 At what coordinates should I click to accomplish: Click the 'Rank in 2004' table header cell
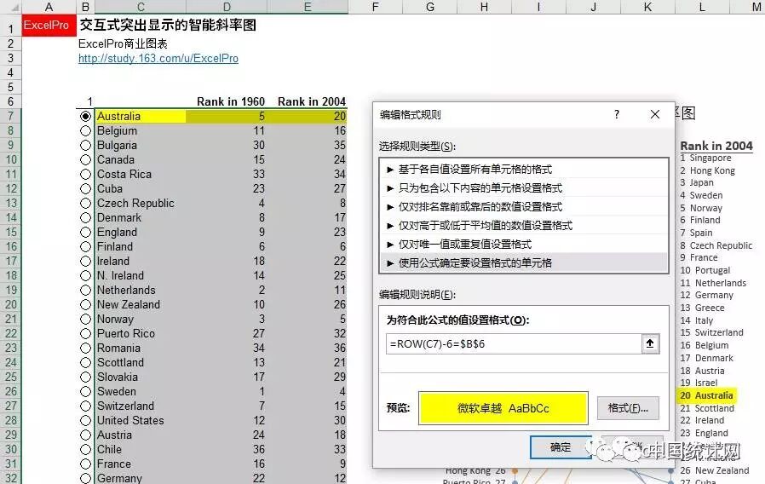(x=312, y=101)
